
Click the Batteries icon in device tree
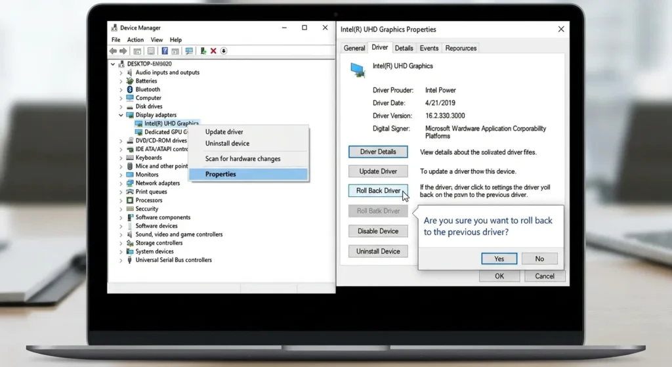pos(130,81)
